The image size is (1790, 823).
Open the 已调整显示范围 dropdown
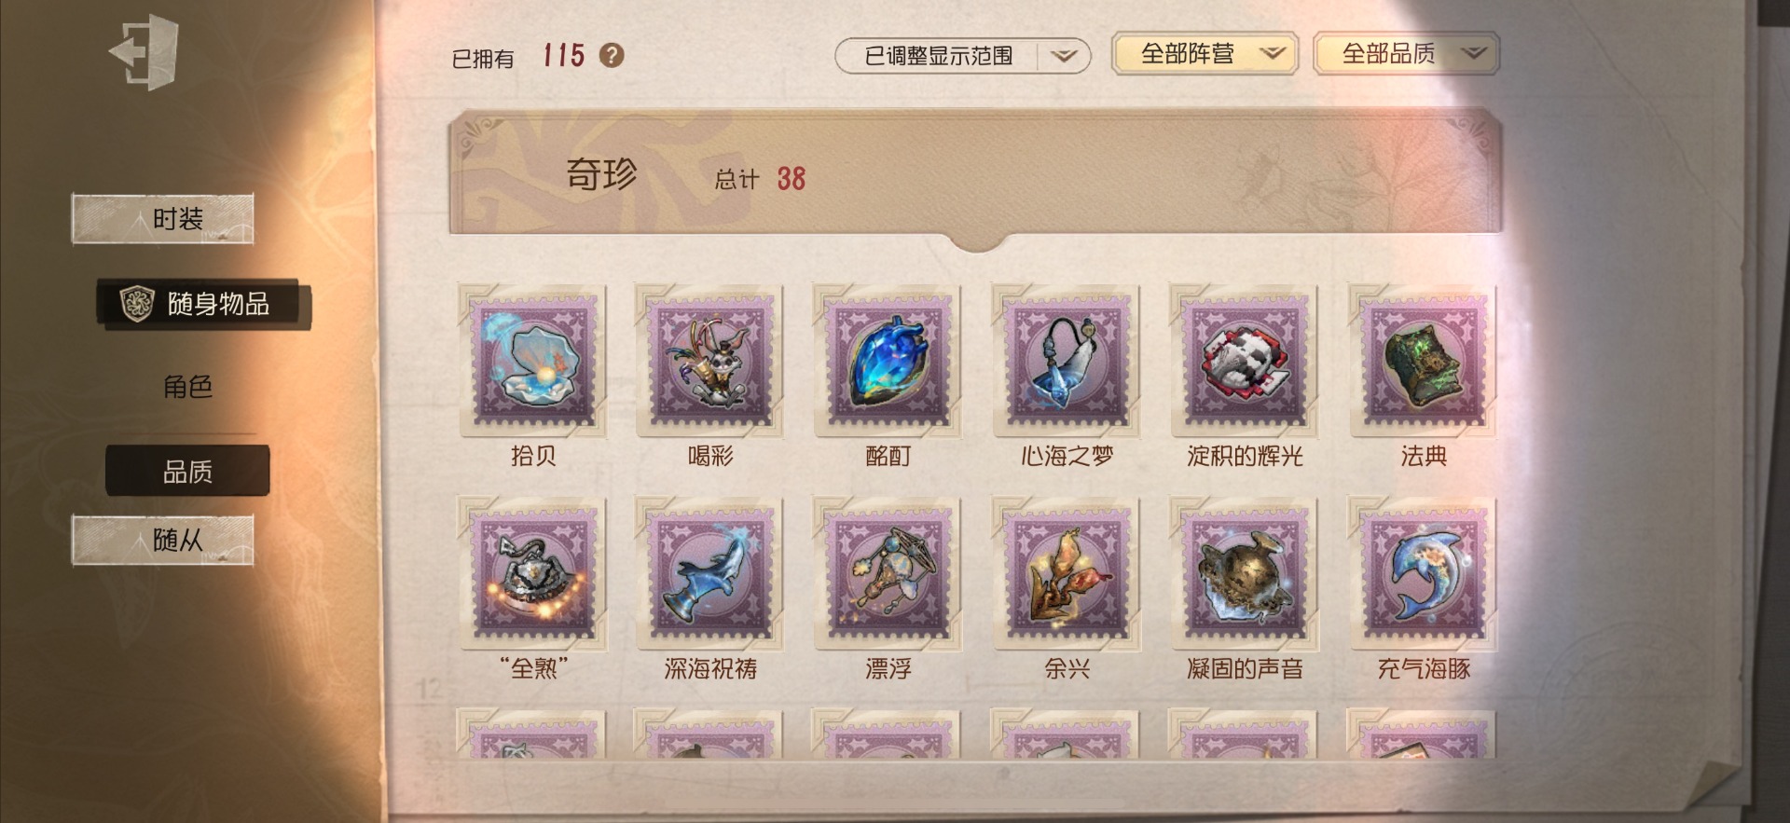tap(962, 56)
